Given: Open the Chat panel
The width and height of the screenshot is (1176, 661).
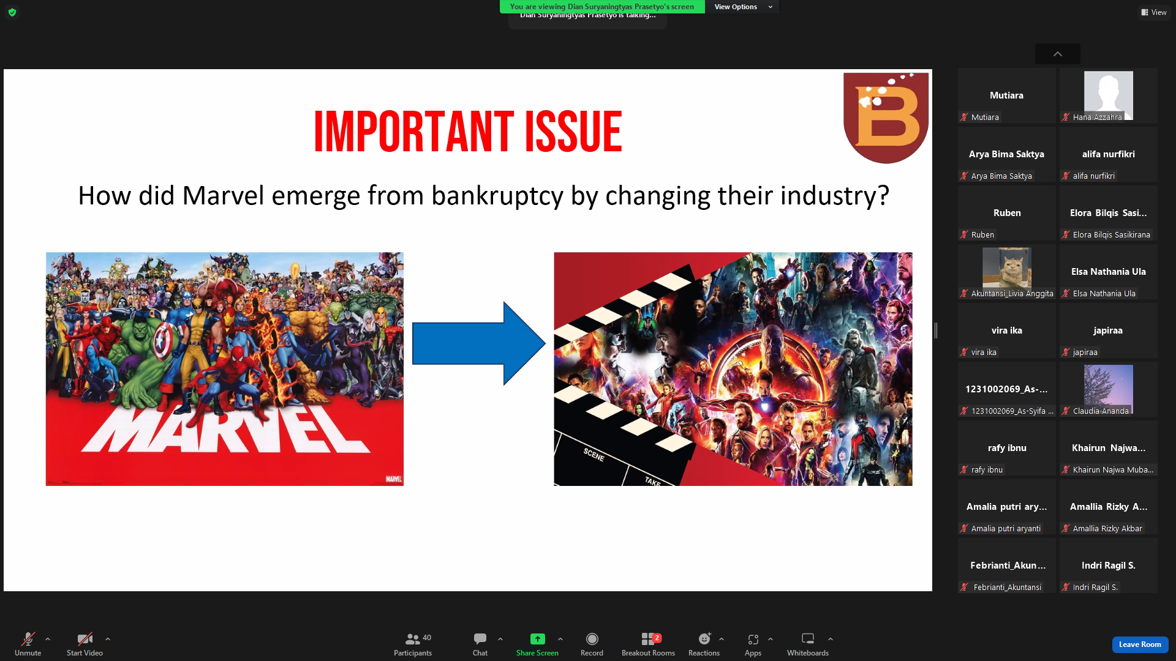Looking at the screenshot, I should pos(480,644).
